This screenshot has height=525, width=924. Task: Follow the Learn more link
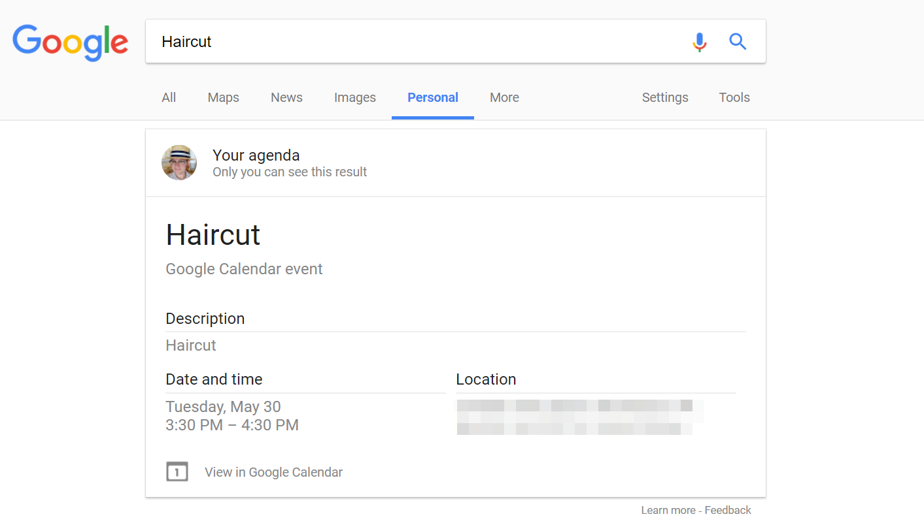click(x=668, y=510)
